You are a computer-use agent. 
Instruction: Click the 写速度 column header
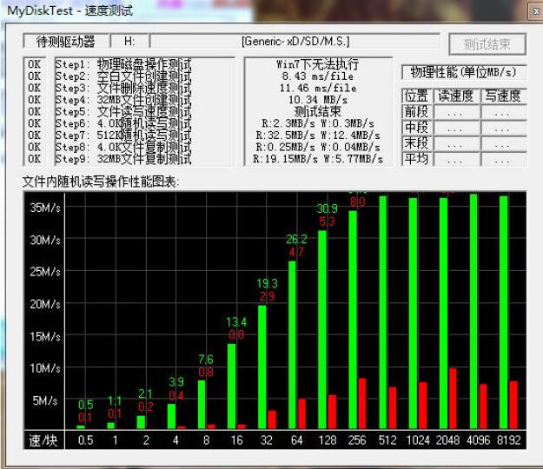(503, 96)
